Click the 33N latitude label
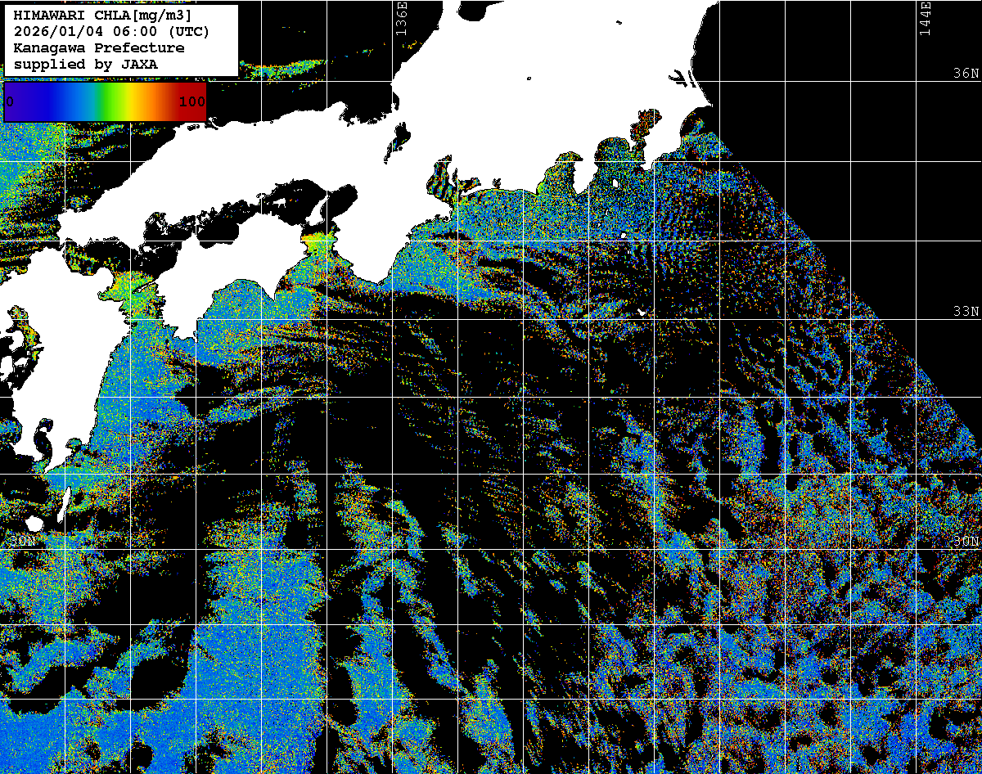This screenshot has height=774, width=982. [x=966, y=312]
